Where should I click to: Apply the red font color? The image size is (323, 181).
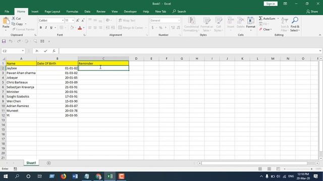80,28
